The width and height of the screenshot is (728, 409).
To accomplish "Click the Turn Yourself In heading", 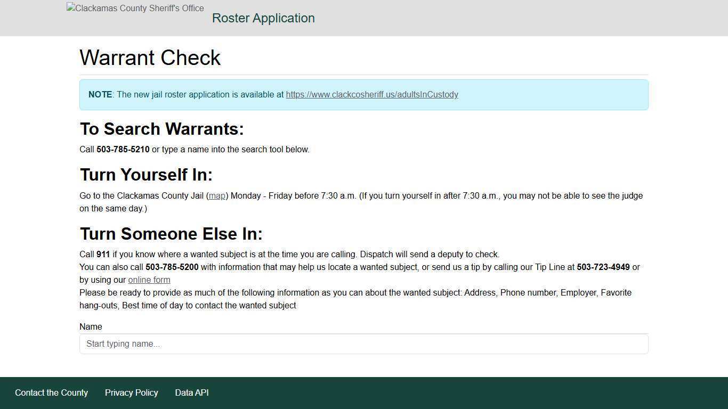I will pos(145,174).
